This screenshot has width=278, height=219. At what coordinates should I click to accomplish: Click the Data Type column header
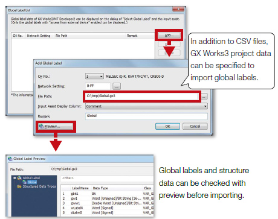click(100, 188)
